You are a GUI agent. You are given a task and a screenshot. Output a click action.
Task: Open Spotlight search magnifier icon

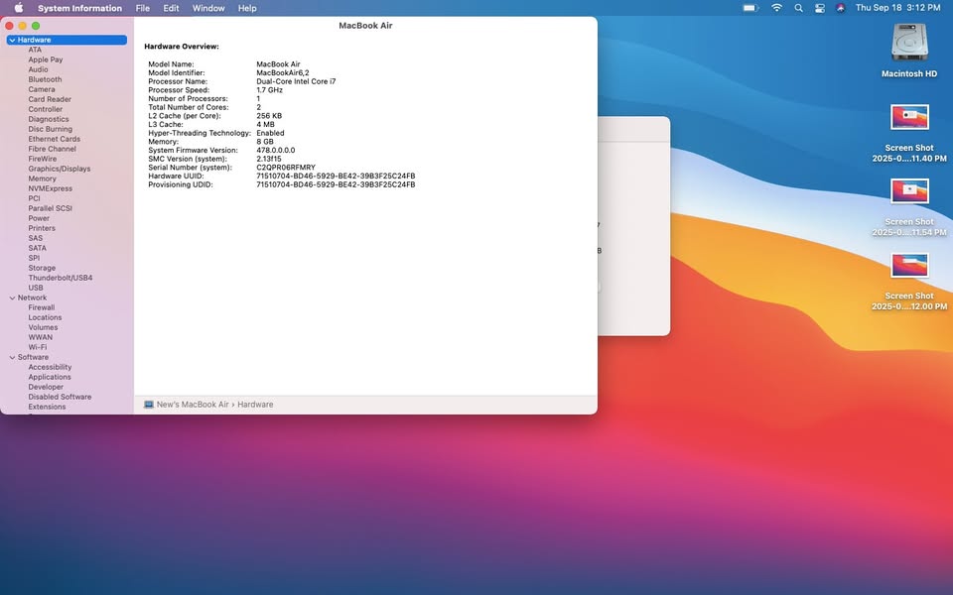(x=798, y=8)
